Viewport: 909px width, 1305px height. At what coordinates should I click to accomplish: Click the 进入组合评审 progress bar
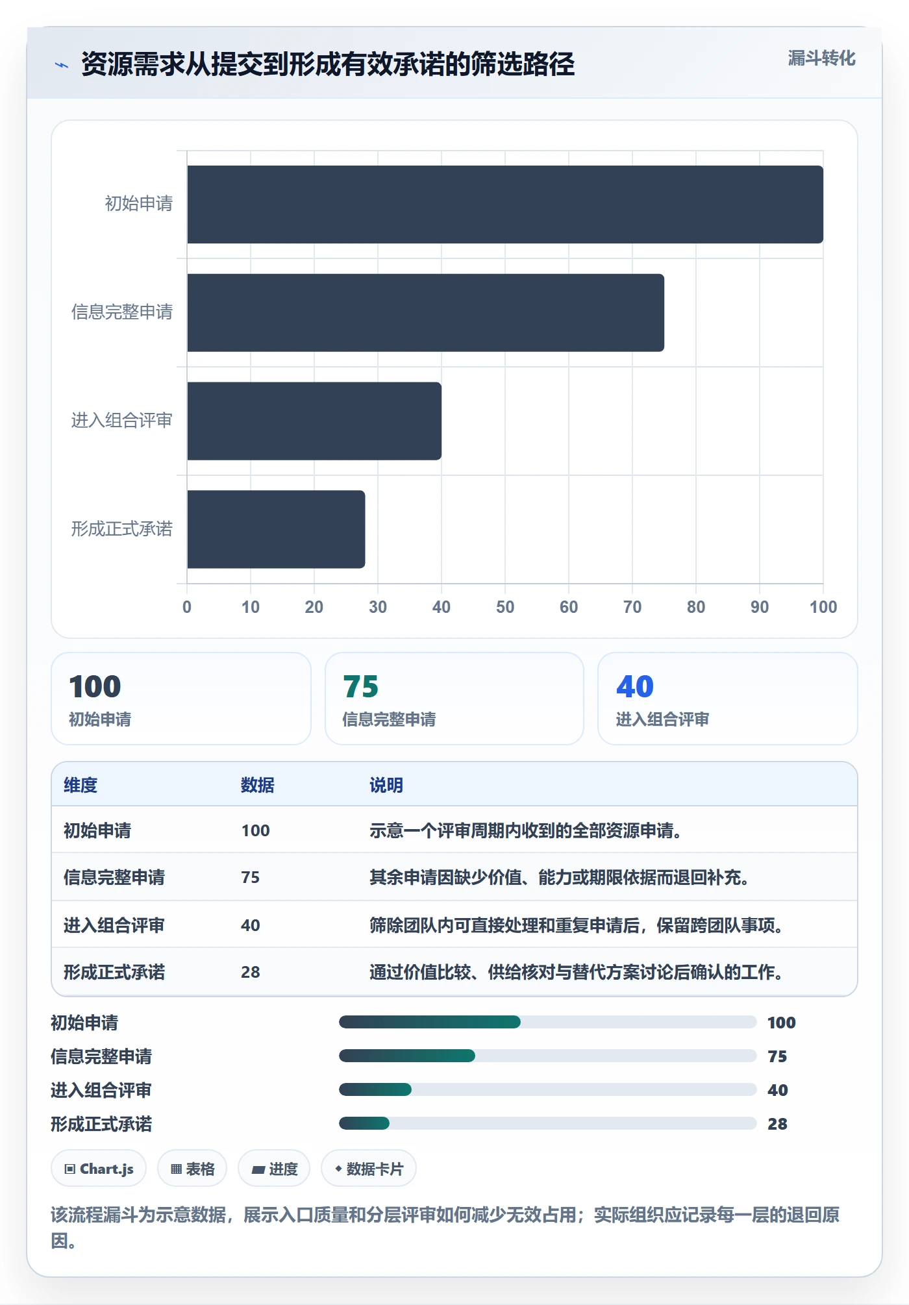pyautogui.click(x=548, y=1089)
